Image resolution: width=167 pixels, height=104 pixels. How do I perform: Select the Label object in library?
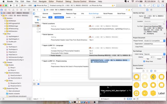click(x=161, y=93)
